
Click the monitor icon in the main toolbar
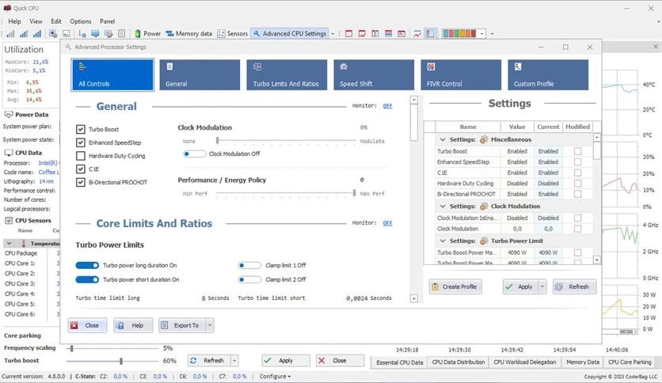click(x=95, y=34)
